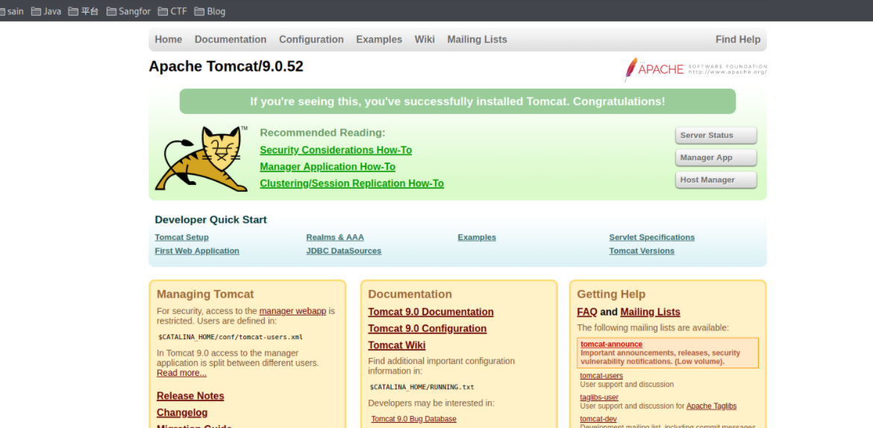Open the Servlet Specifications link

pos(651,237)
